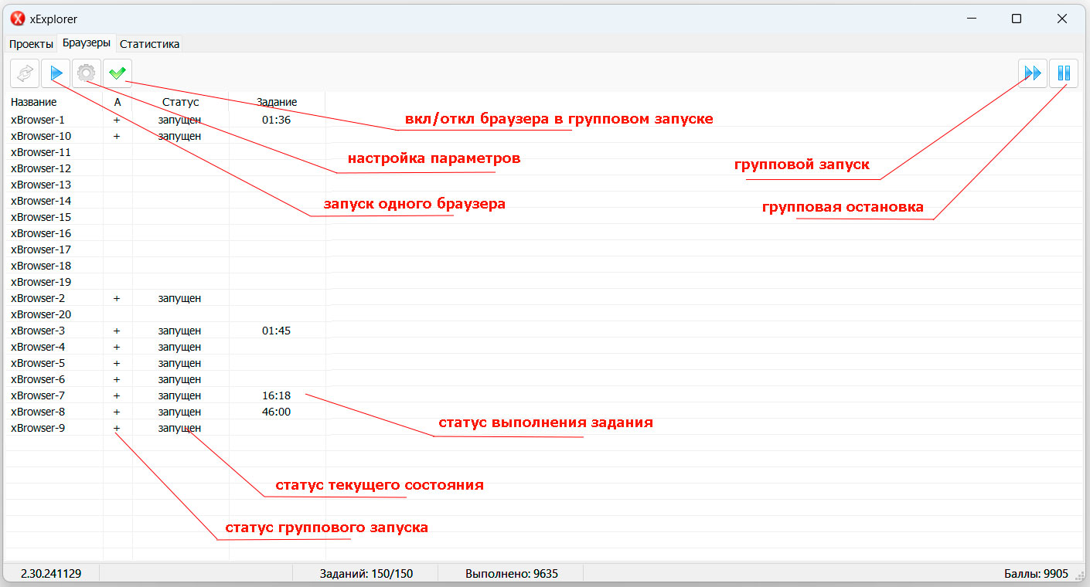Highlight the xBrowser-17 entry
Image resolution: width=1090 pixels, height=587 pixels.
165,249
